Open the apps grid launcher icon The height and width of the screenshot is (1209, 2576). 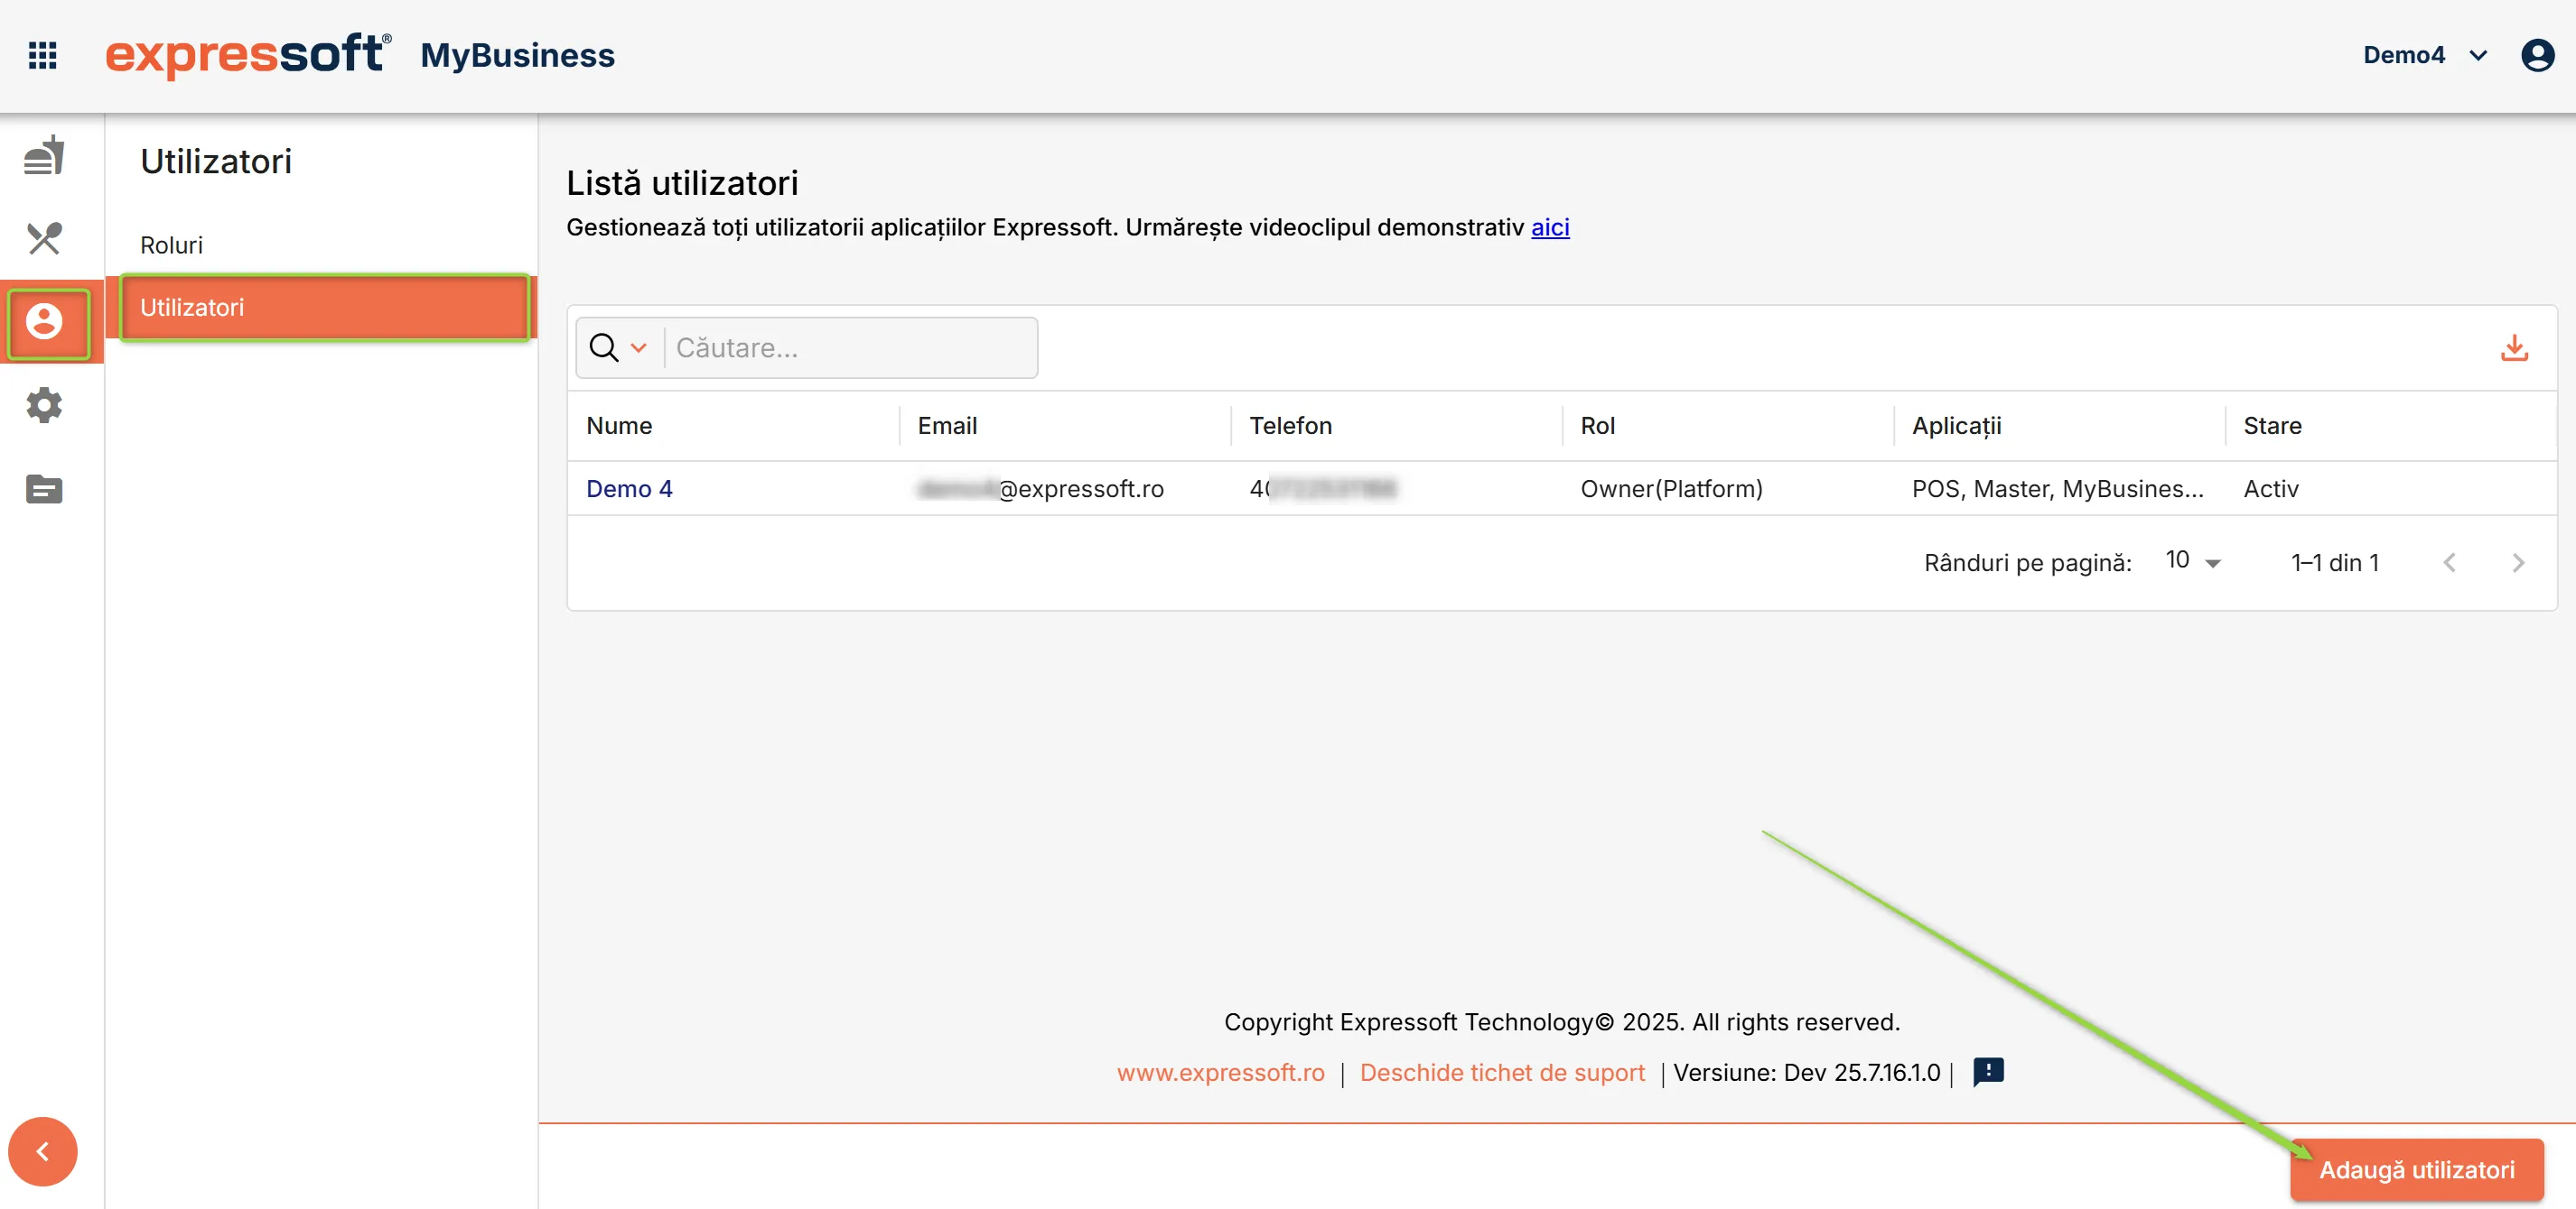(42, 55)
